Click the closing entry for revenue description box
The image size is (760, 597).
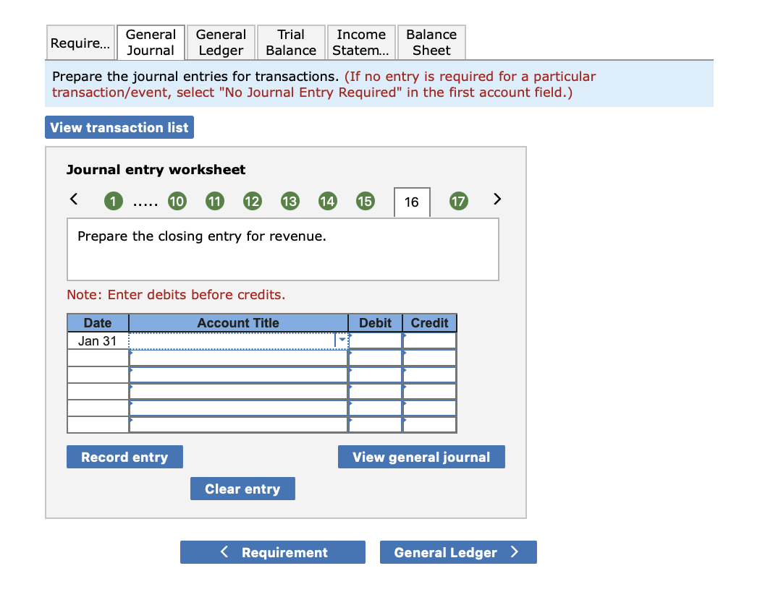(x=282, y=249)
